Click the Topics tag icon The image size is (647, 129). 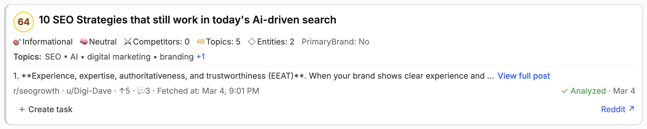[x=201, y=42]
